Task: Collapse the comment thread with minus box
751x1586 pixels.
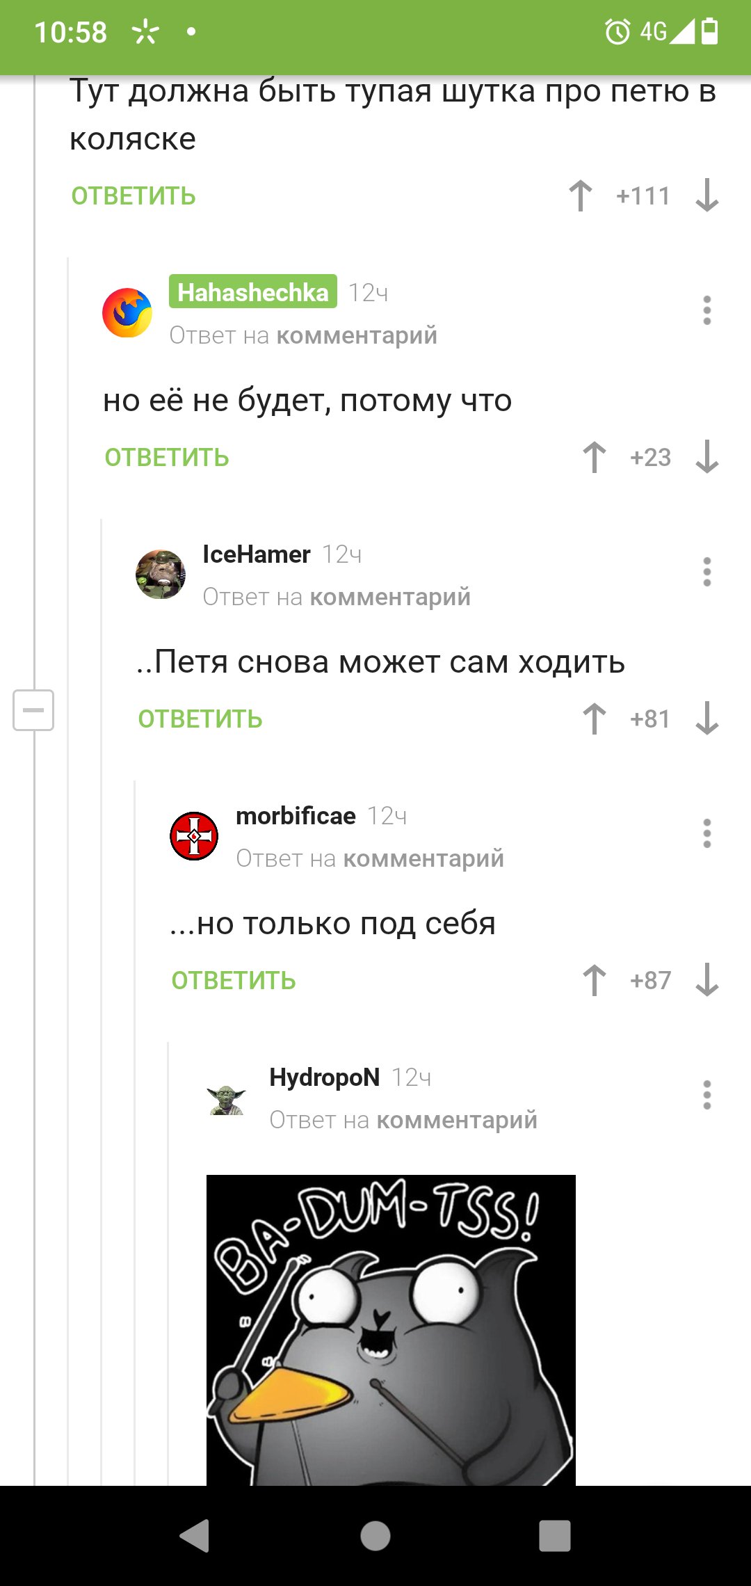Action: click(33, 710)
